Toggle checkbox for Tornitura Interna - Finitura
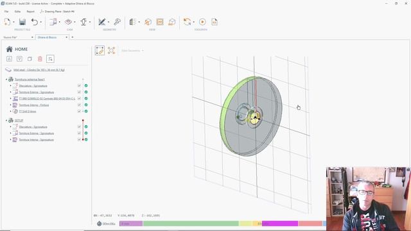 pos(79,105)
